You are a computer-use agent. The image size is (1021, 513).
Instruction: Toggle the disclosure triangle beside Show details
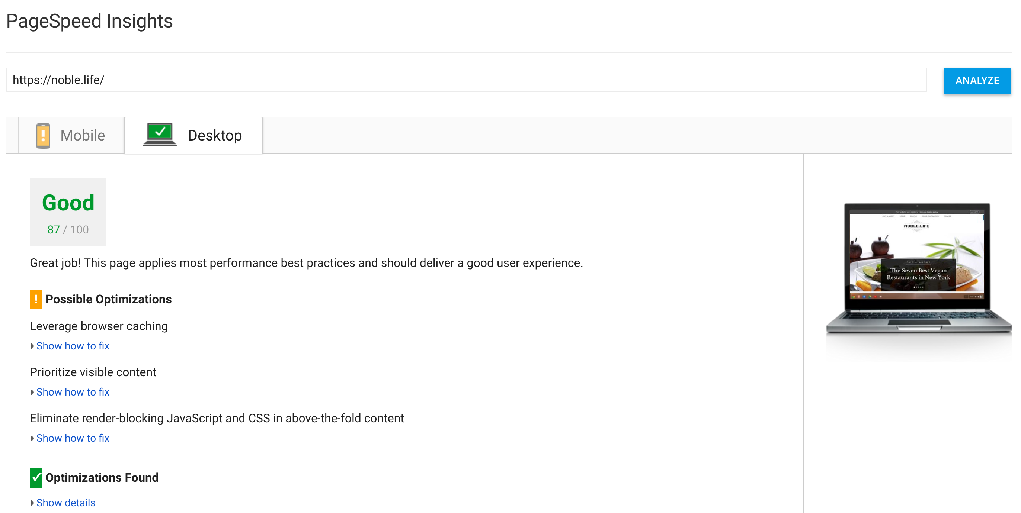pos(32,503)
